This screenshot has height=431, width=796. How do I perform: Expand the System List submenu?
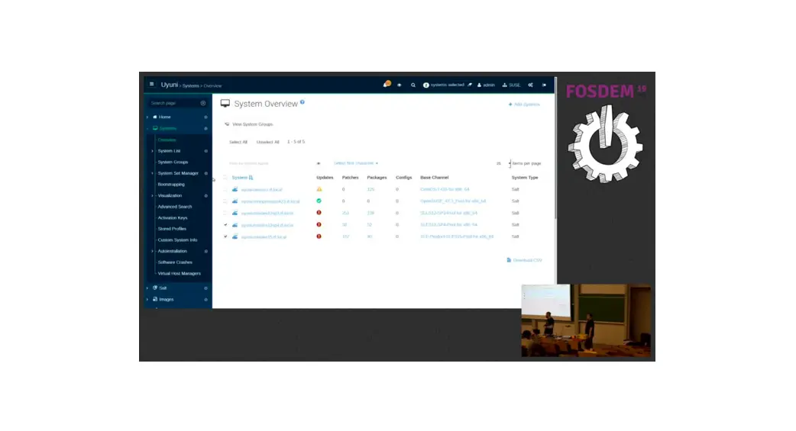coord(152,151)
